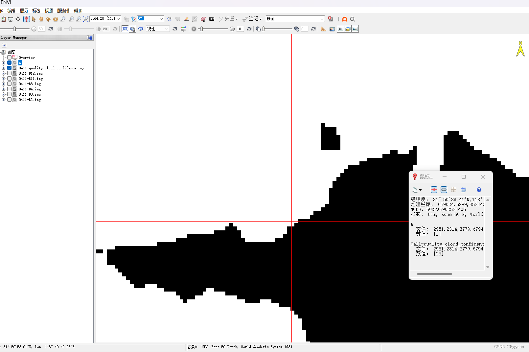Select the Cursor Value pin tool
529x352 pixels.
pyautogui.click(x=27, y=19)
